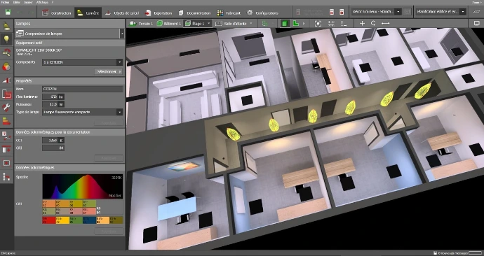Open the wrench maintenance tool in sidebar
Viewport: 484px width, 256px height.
click(6, 107)
